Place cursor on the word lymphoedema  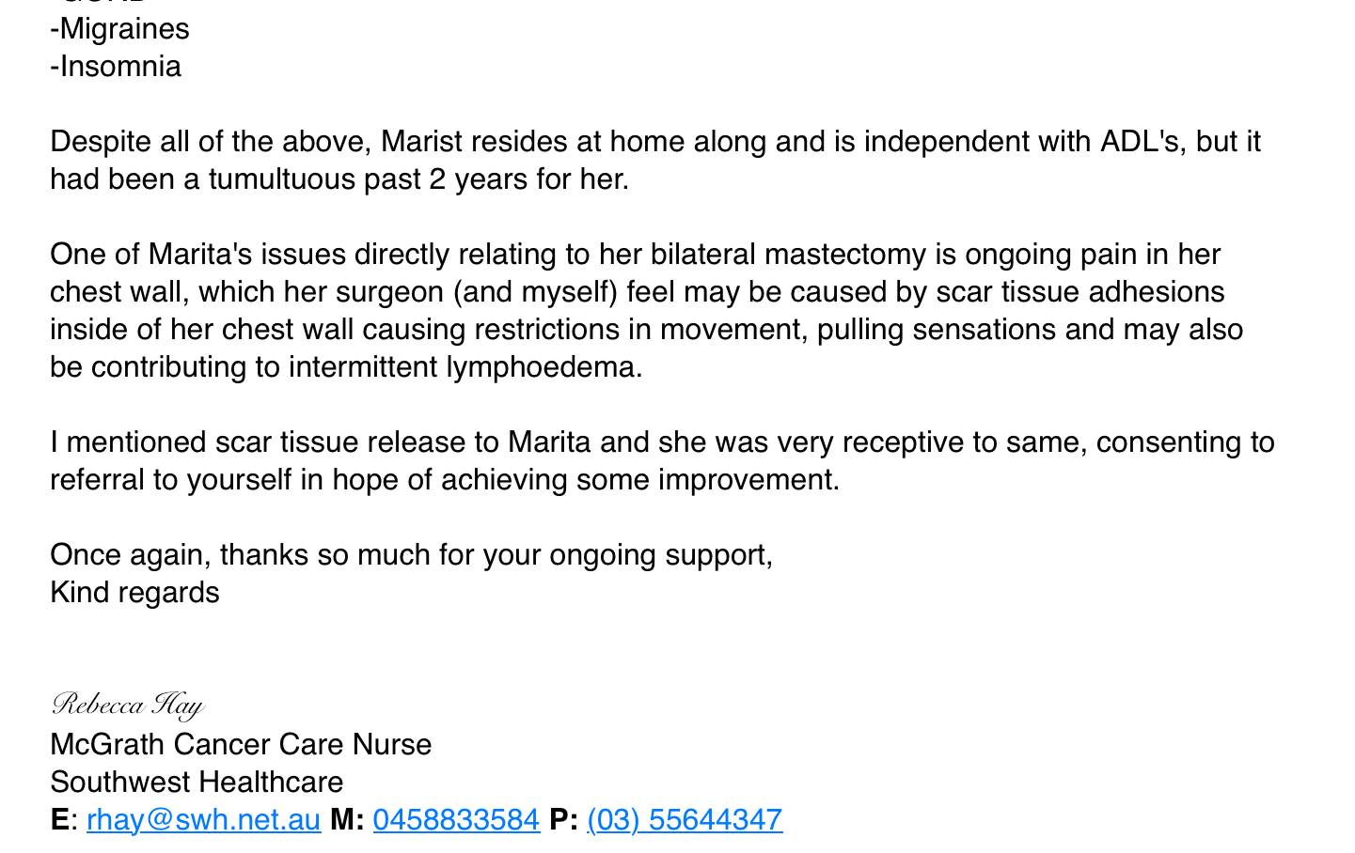click(x=544, y=367)
